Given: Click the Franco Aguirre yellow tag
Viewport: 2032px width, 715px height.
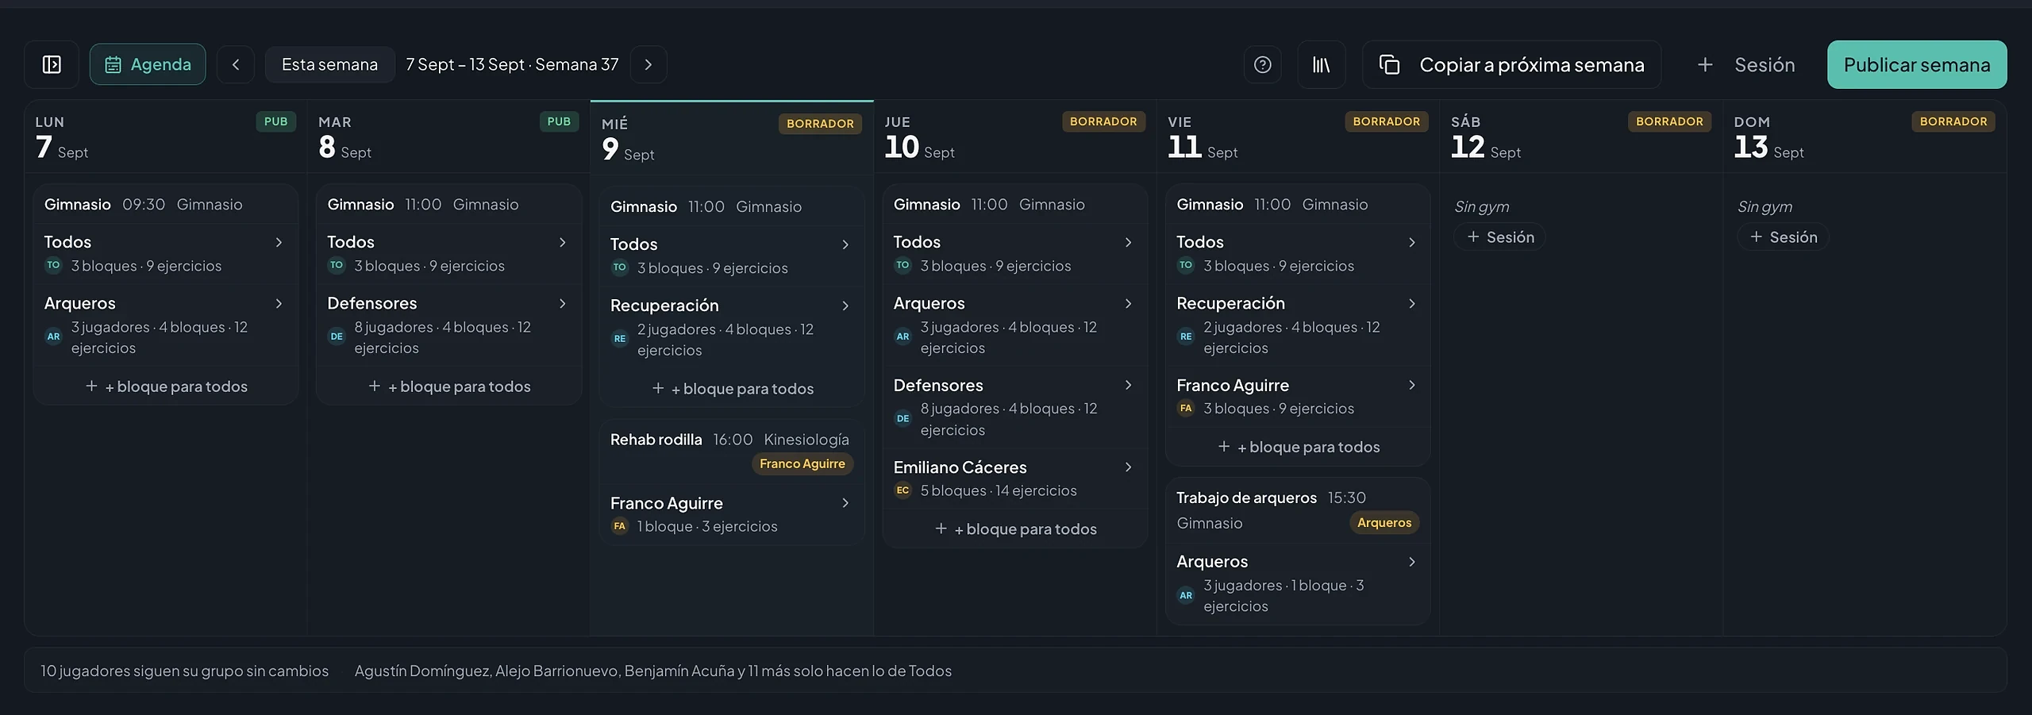Looking at the screenshot, I should coord(802,463).
